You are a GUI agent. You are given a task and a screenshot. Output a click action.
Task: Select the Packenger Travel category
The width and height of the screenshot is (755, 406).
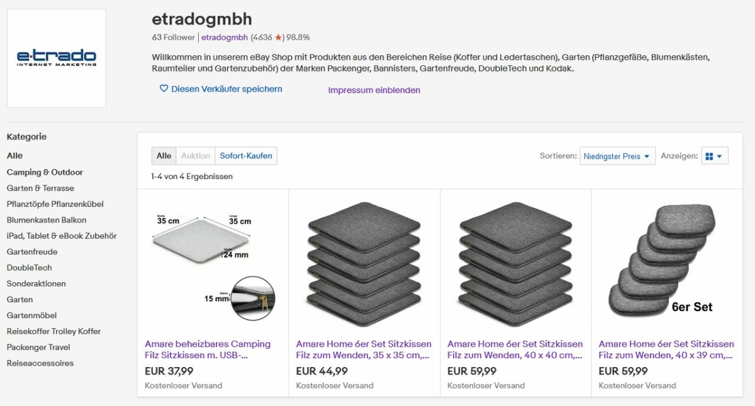(38, 347)
